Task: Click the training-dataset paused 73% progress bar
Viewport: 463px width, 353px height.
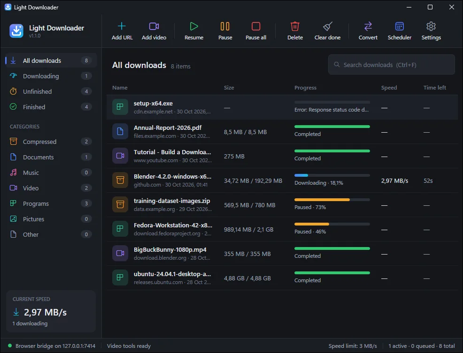Action: pyautogui.click(x=332, y=200)
